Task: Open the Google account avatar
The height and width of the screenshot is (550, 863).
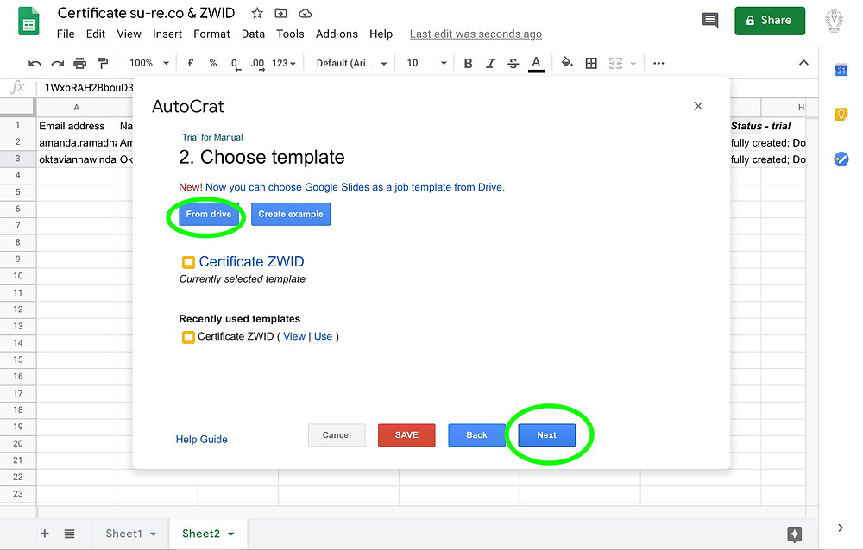Action: pos(834,21)
